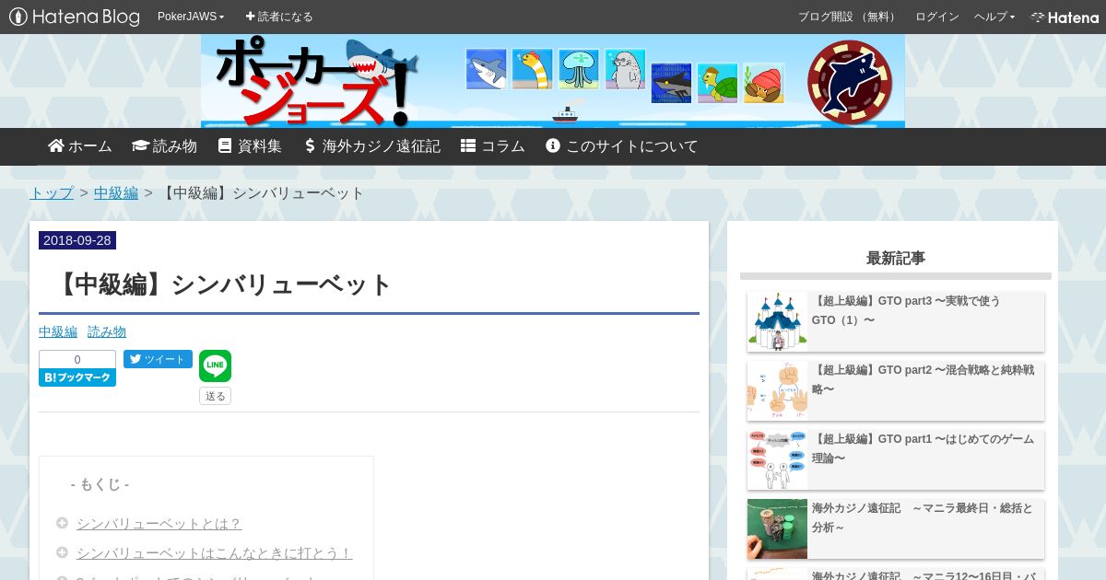Click the 2018-09-28 date label
The width and height of the screenshot is (1106, 580).
tap(77, 240)
